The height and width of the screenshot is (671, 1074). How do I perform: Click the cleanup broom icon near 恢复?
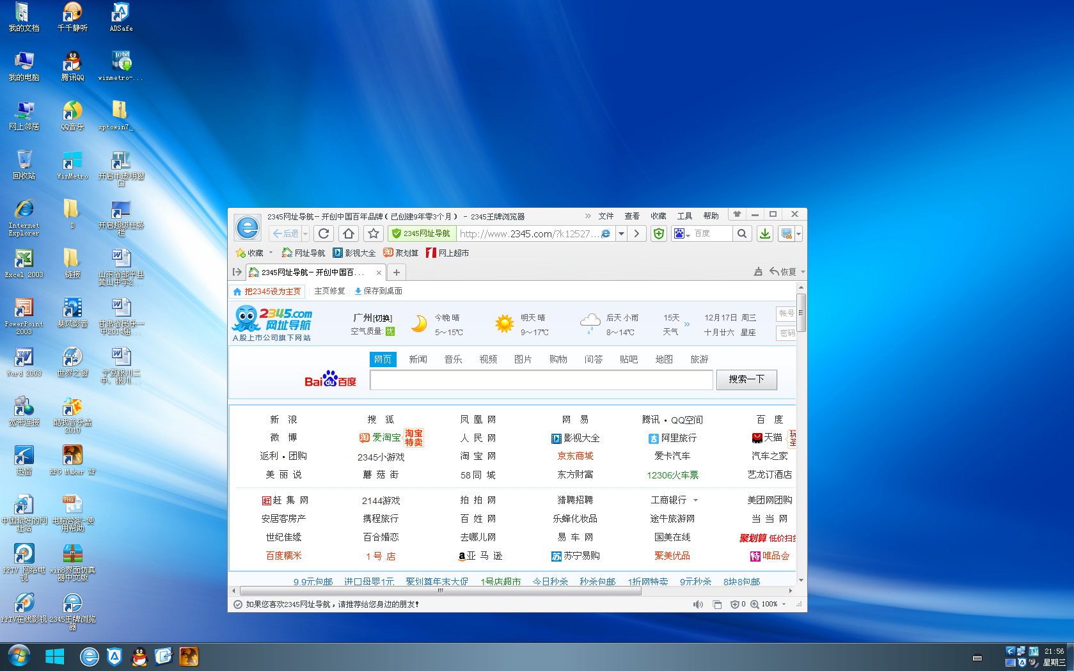tap(758, 272)
